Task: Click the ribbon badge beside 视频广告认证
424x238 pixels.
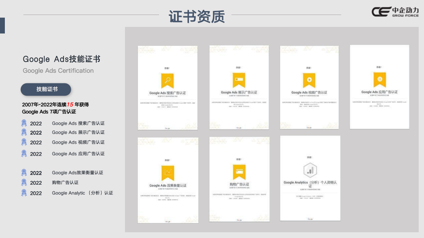Action: [x=24, y=142]
